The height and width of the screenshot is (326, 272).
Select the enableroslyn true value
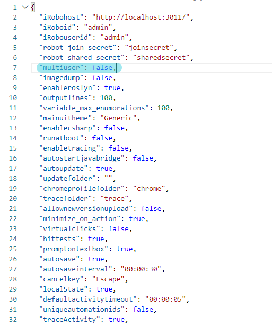(x=112, y=88)
